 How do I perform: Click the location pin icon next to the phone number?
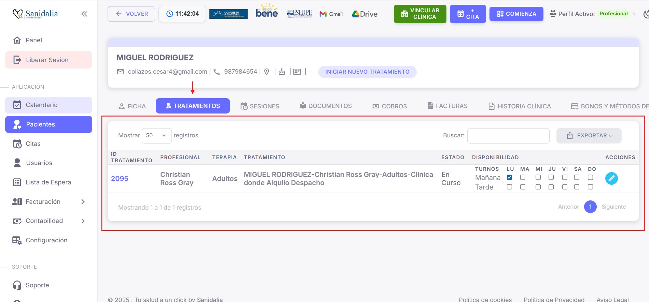(267, 72)
